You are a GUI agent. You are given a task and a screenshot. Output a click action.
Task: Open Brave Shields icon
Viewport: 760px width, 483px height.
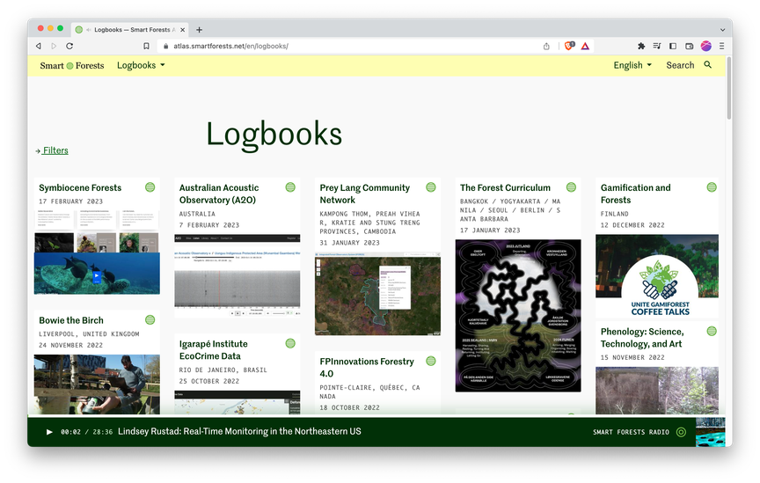point(569,46)
